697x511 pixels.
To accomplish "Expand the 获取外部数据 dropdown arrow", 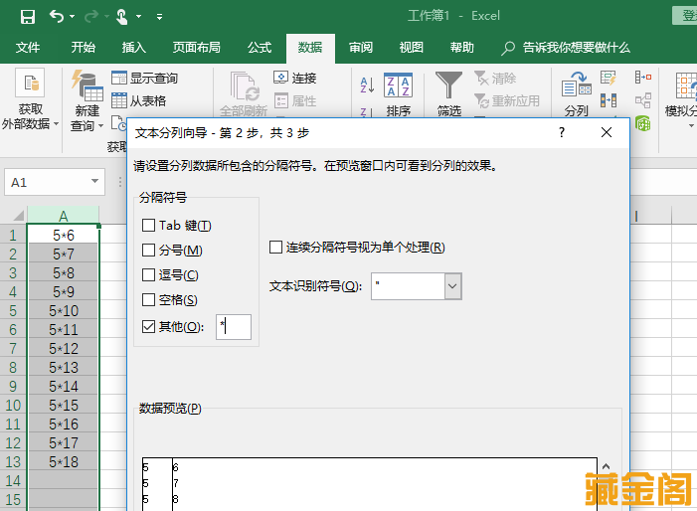I will coord(56,124).
